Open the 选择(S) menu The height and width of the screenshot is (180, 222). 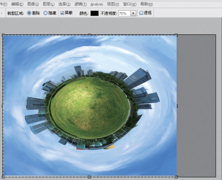coord(64,4)
